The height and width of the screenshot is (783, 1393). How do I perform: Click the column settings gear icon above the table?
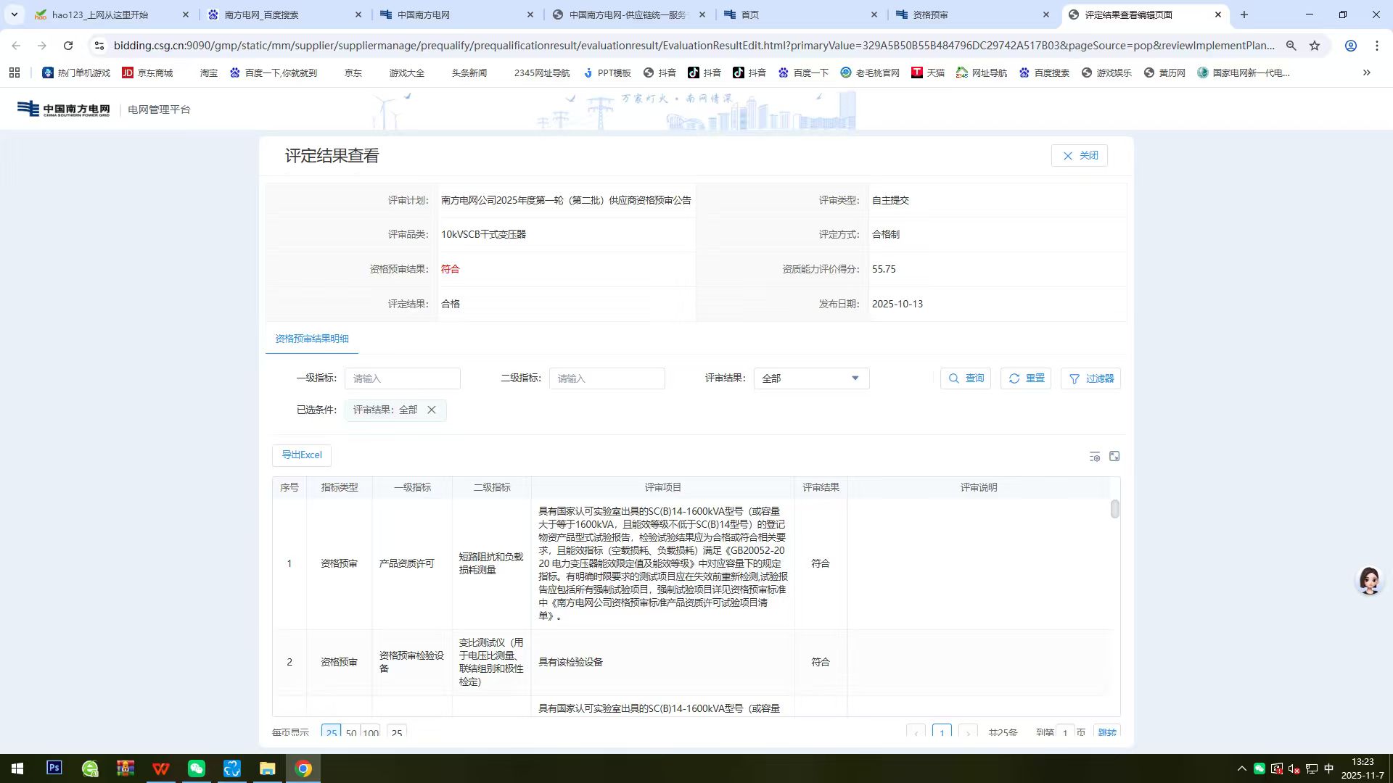click(x=1094, y=456)
